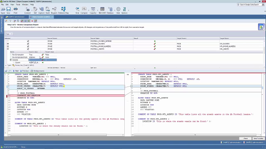Click the swap arrows between script panes
This screenshot has width=266, height=149.
click(128, 74)
